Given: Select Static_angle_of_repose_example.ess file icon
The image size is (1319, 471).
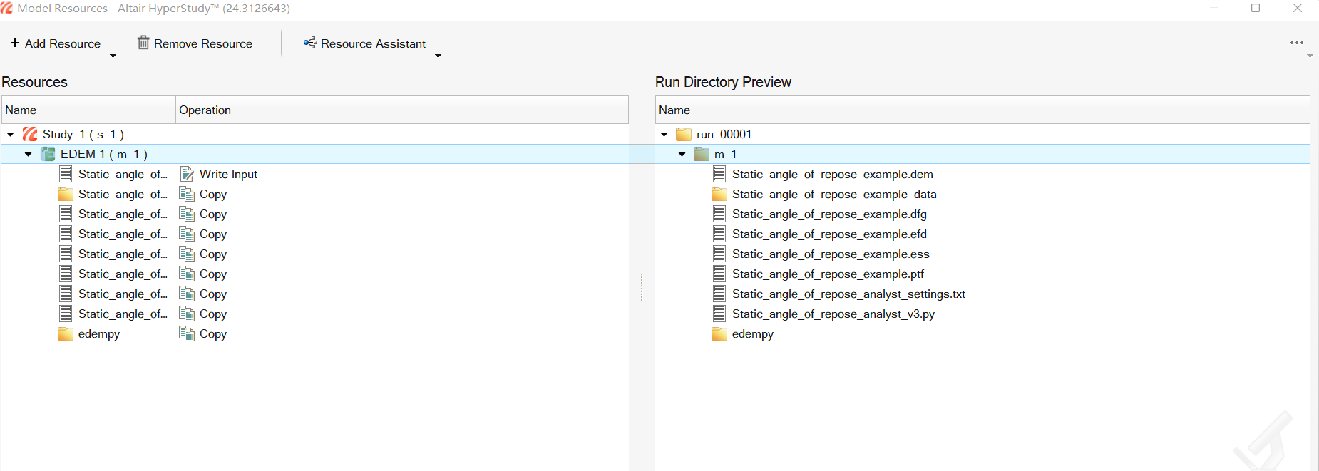Looking at the screenshot, I should pos(719,254).
